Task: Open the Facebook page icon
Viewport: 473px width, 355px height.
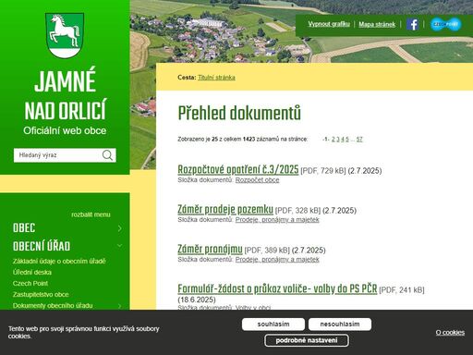Action: (x=412, y=24)
